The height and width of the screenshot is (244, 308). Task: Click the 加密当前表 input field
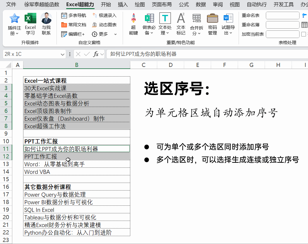pyautogui.click(x=283, y=34)
